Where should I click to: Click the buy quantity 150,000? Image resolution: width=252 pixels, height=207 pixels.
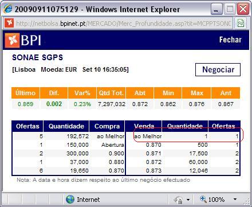78,145
